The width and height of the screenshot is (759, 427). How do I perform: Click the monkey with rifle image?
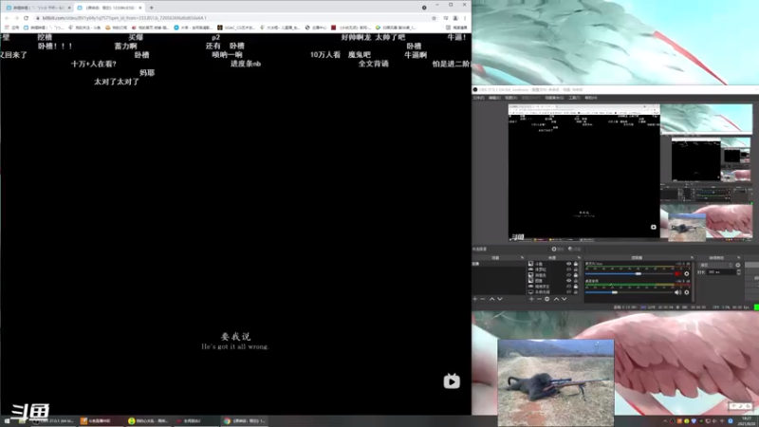(x=556, y=382)
